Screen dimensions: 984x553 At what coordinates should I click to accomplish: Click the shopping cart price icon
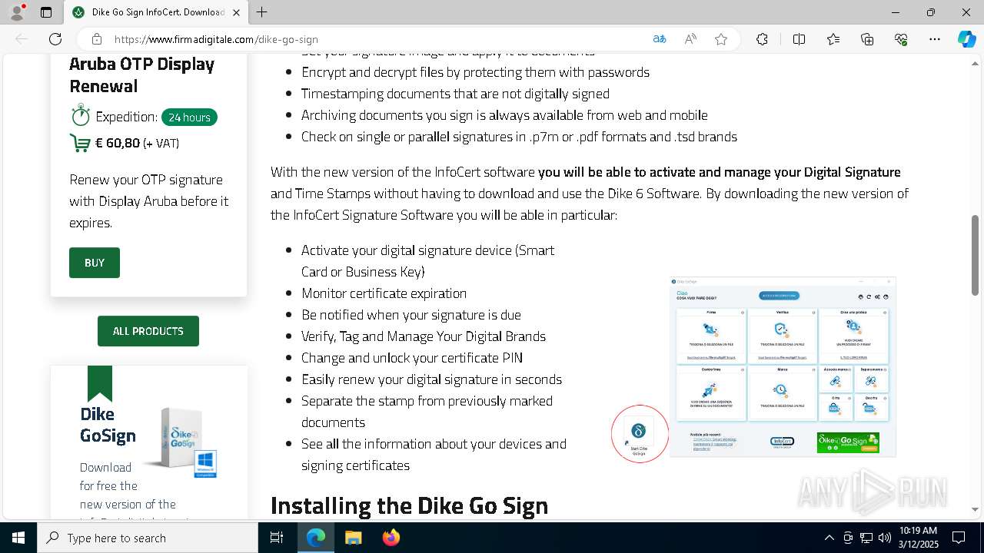(80, 143)
